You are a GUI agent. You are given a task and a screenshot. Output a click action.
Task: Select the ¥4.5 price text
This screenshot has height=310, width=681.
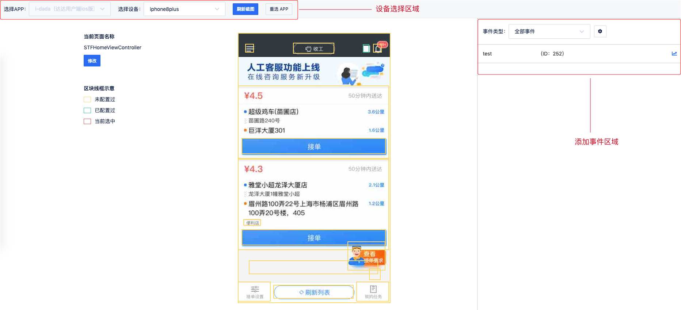click(253, 96)
